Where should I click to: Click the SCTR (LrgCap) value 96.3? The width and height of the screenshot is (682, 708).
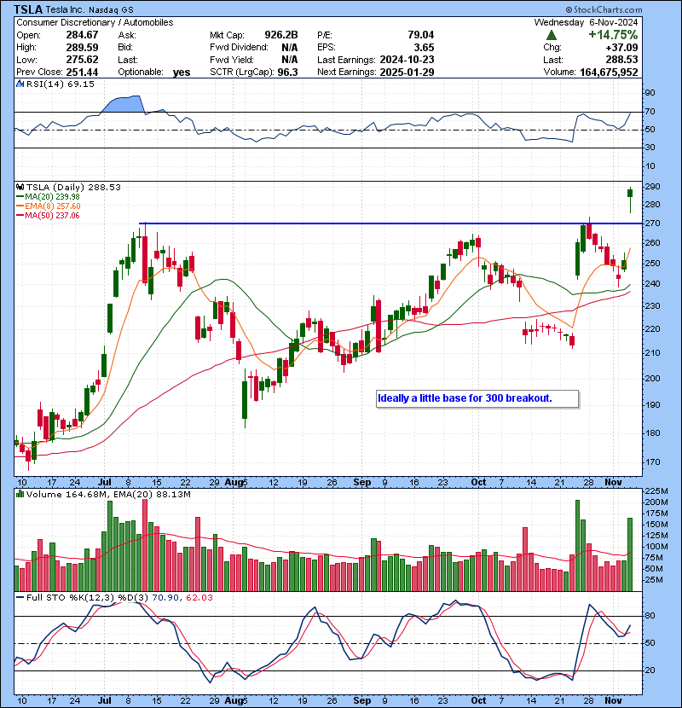[x=288, y=73]
